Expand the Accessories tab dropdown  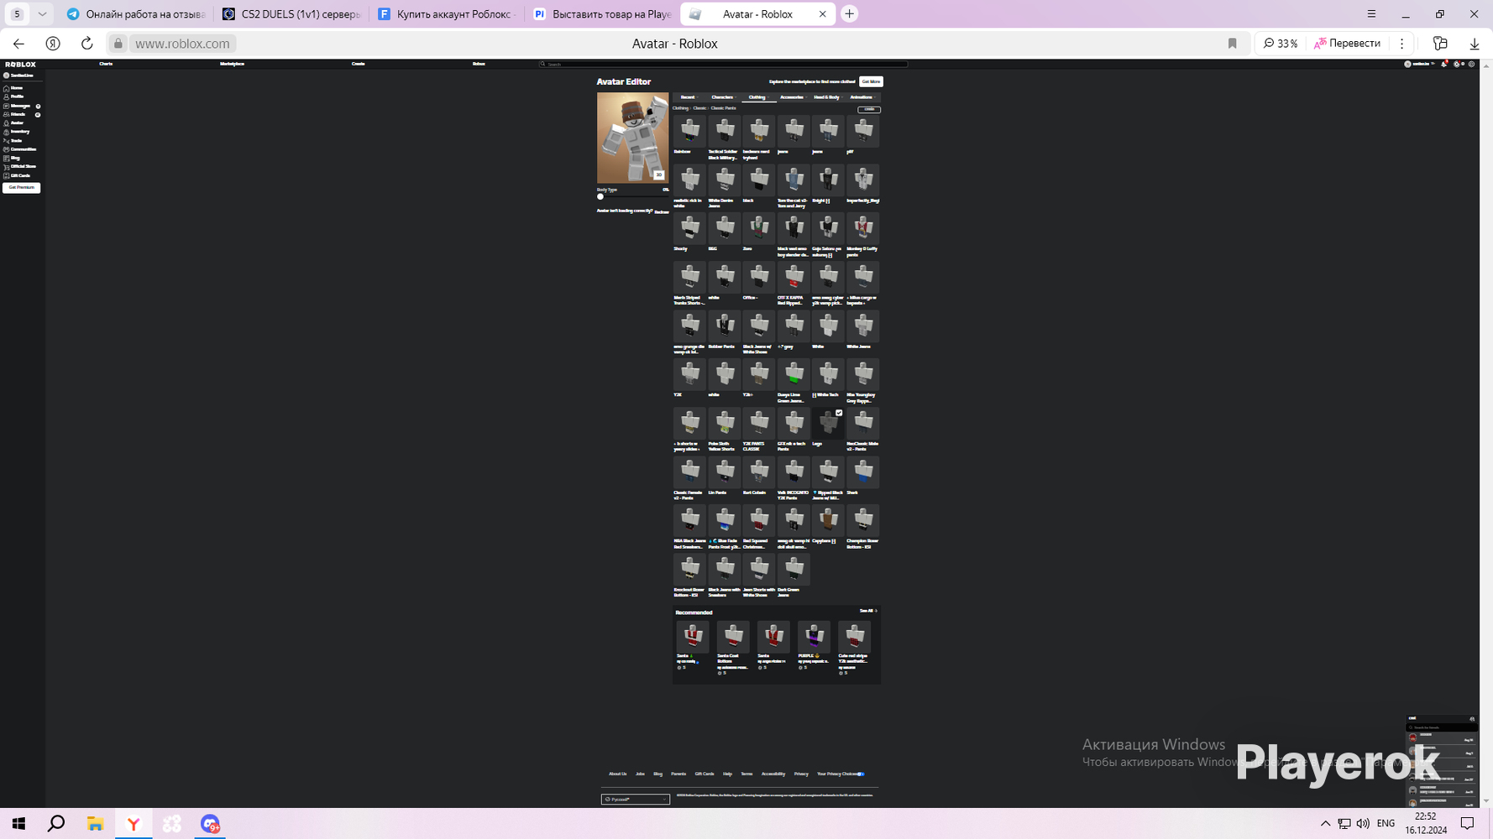point(792,97)
